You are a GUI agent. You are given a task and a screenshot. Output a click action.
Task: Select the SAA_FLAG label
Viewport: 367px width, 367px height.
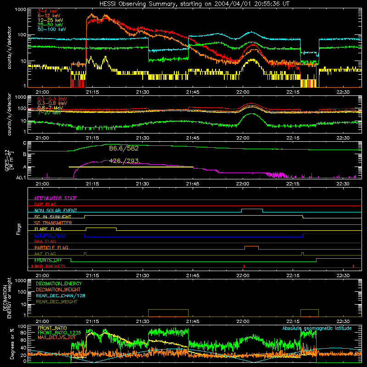pyautogui.click(x=45, y=241)
